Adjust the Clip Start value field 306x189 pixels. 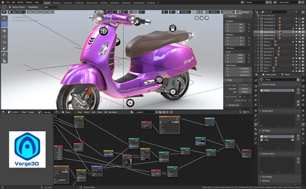pyautogui.click(x=245, y=89)
